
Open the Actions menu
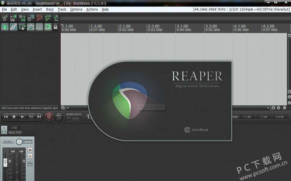(92, 9)
